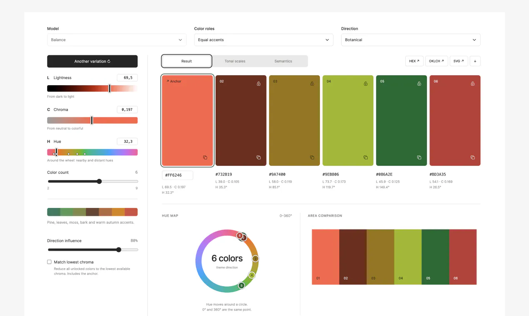529x316 pixels.
Task: Open Direction dropdown showing Botanical
Action: point(411,40)
